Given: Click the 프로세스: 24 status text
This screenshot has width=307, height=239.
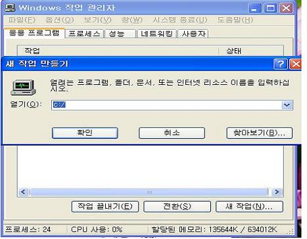Looking at the screenshot, I should (28, 229).
